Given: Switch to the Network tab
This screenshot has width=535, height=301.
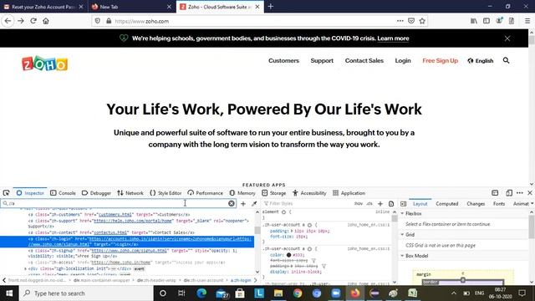Looking at the screenshot, I should [130, 193].
